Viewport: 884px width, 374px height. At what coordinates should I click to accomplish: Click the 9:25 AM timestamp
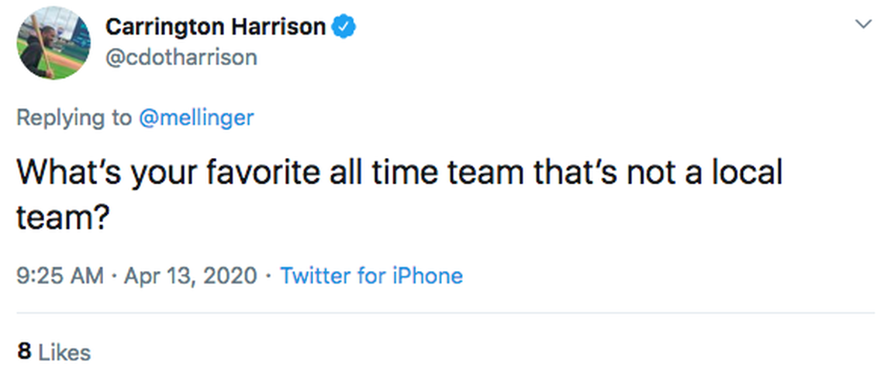[60, 276]
